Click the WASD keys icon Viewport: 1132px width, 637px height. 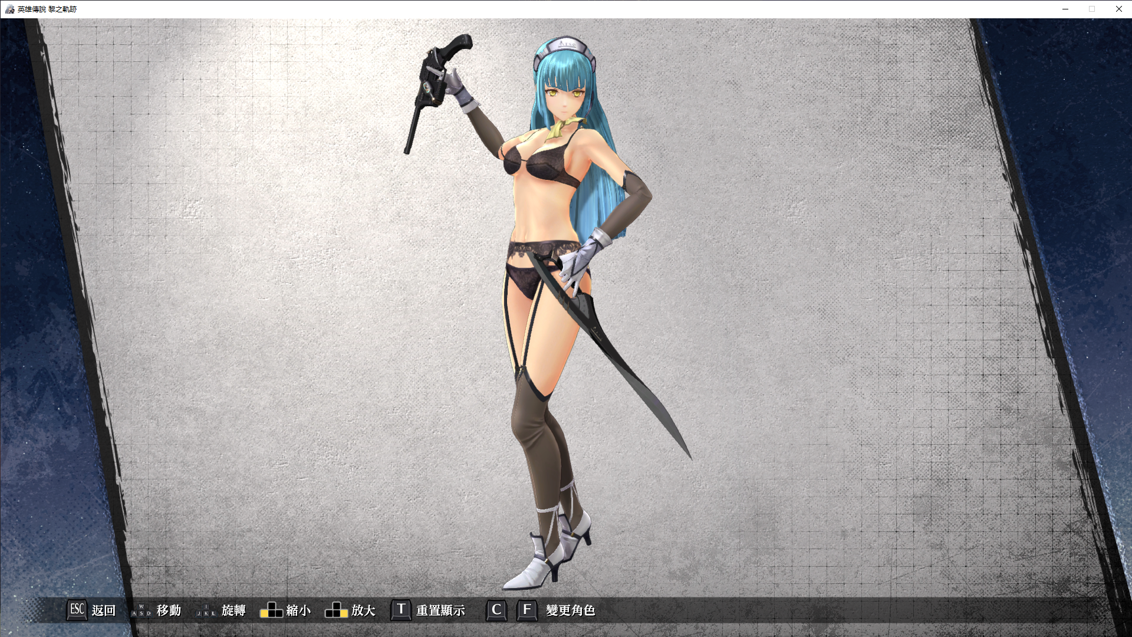pos(141,610)
